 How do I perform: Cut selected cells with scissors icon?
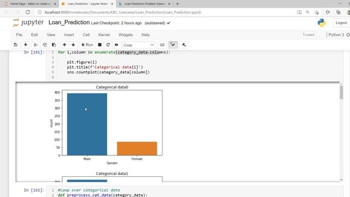36,45
